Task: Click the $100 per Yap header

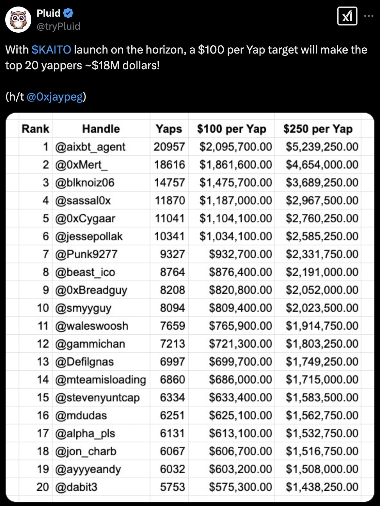Action: pyautogui.click(x=231, y=129)
